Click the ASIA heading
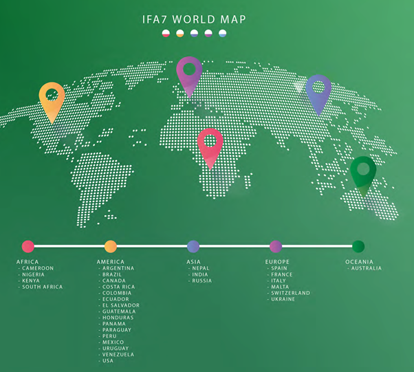This screenshot has width=414, height=372. 193,262
